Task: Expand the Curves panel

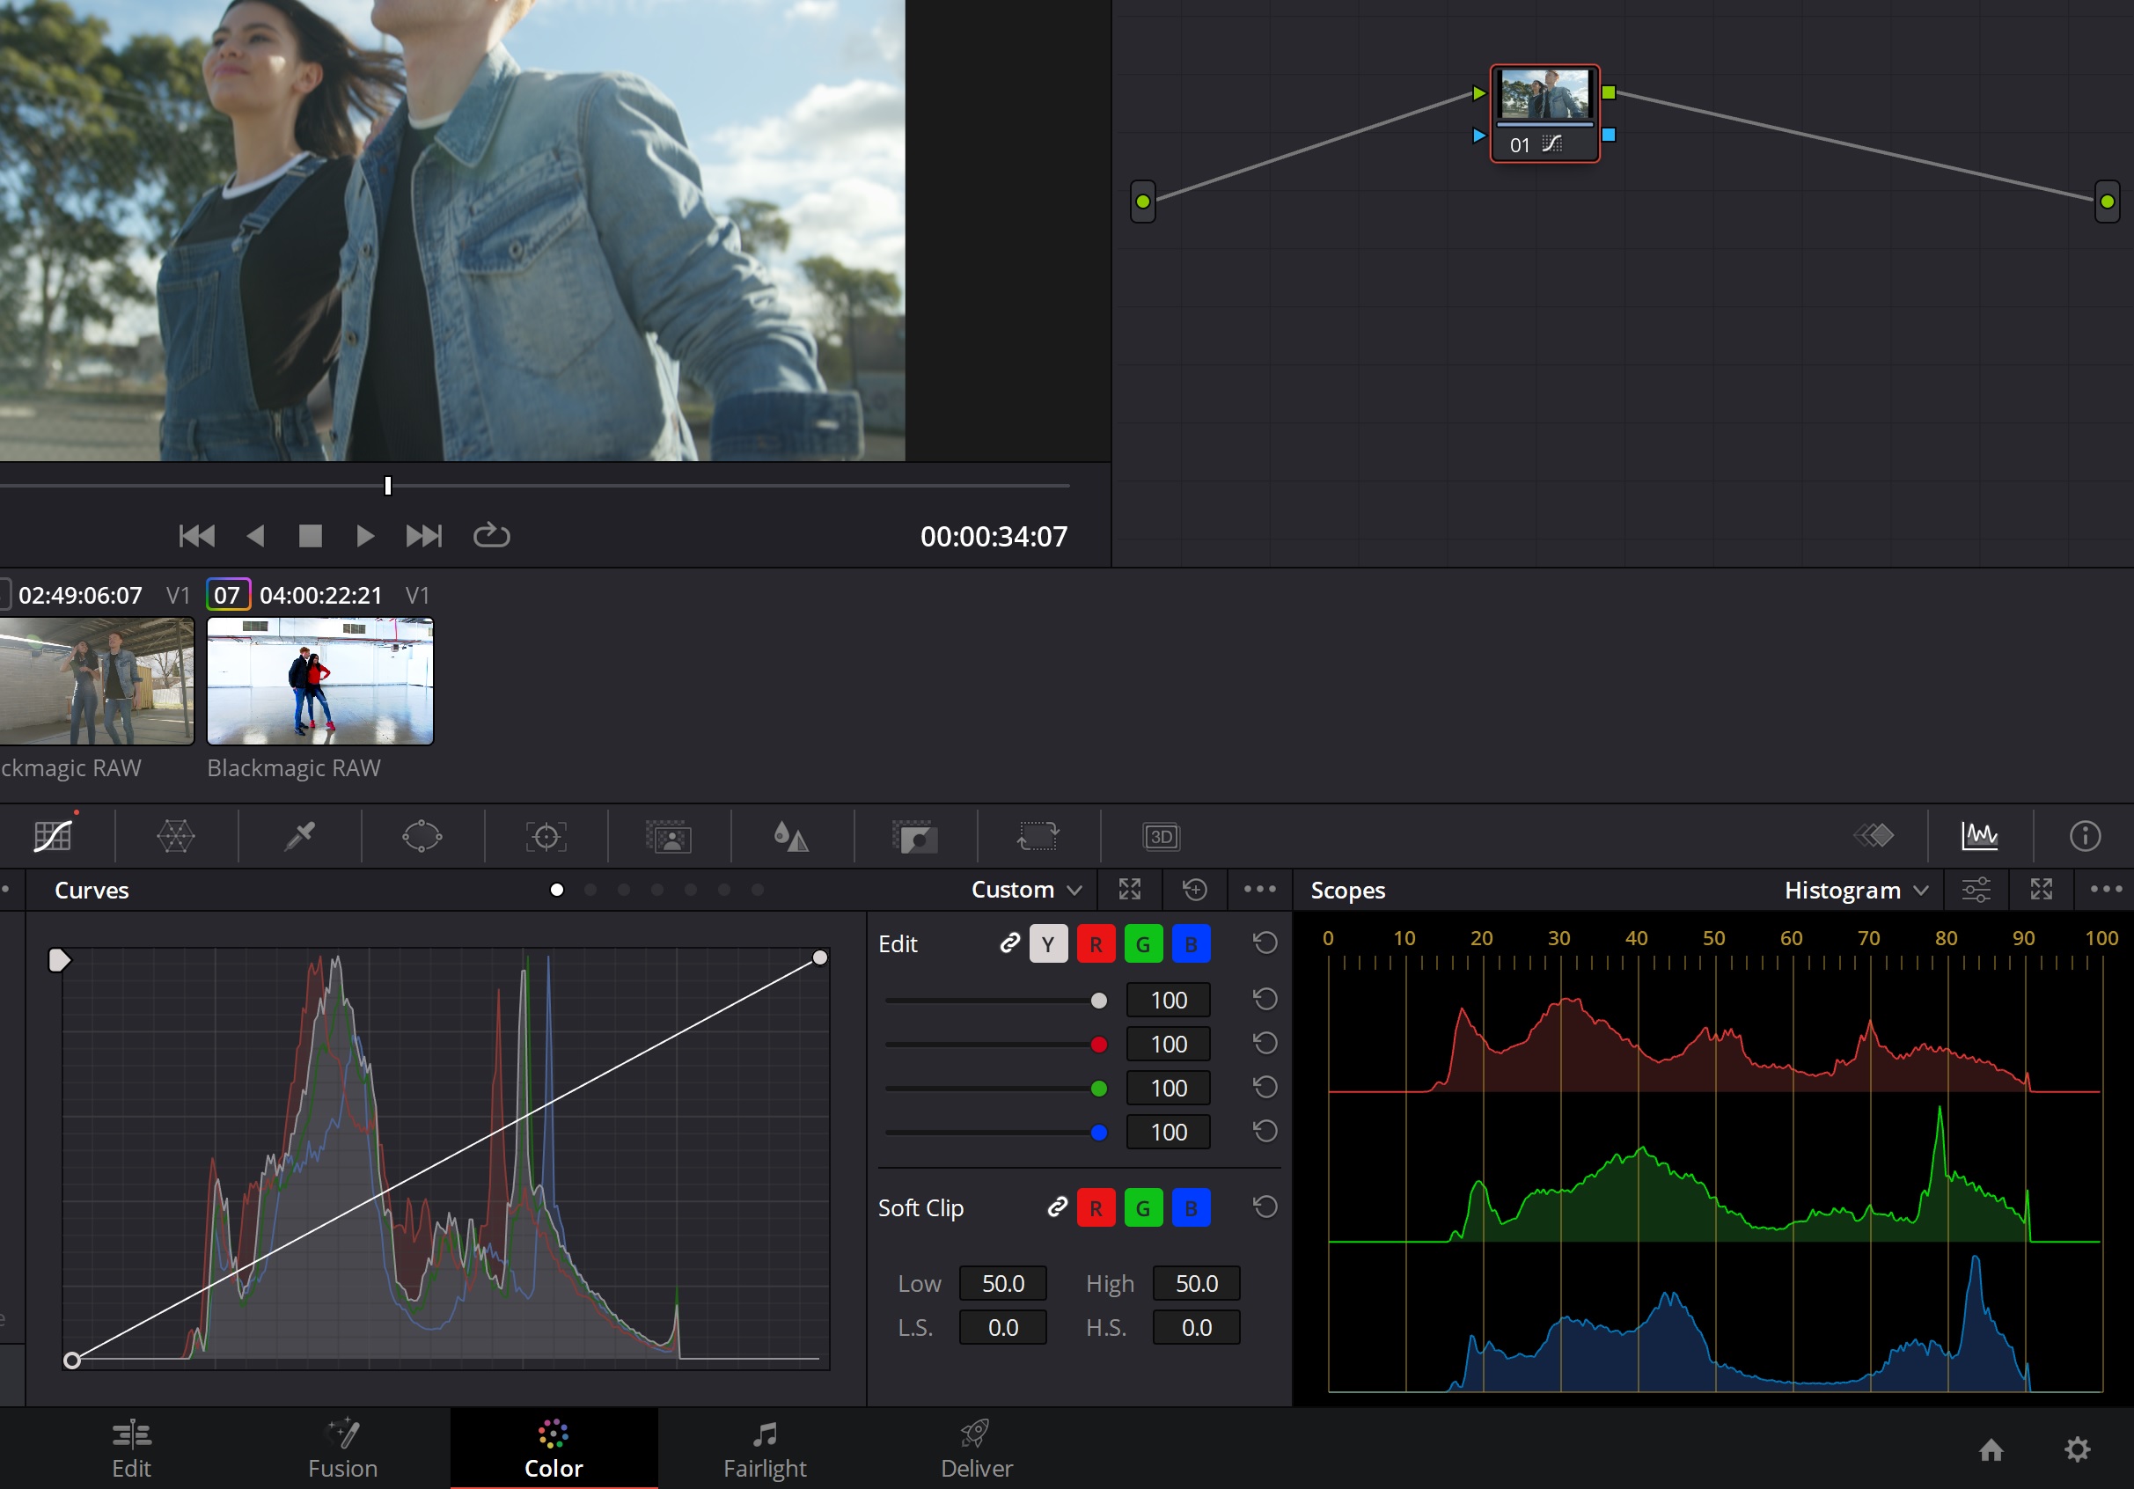Action: point(1129,890)
